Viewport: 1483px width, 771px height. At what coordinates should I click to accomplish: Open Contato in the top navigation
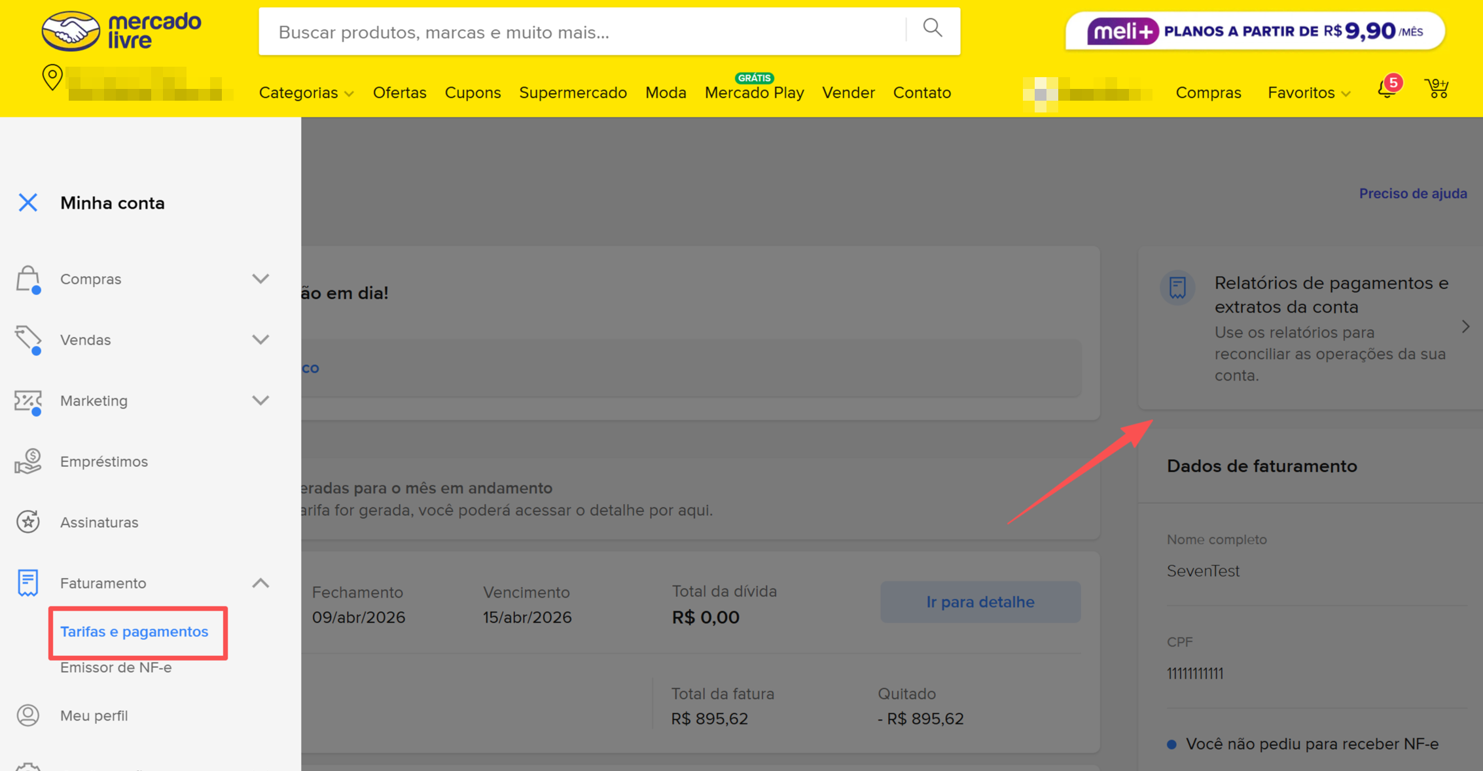921,93
